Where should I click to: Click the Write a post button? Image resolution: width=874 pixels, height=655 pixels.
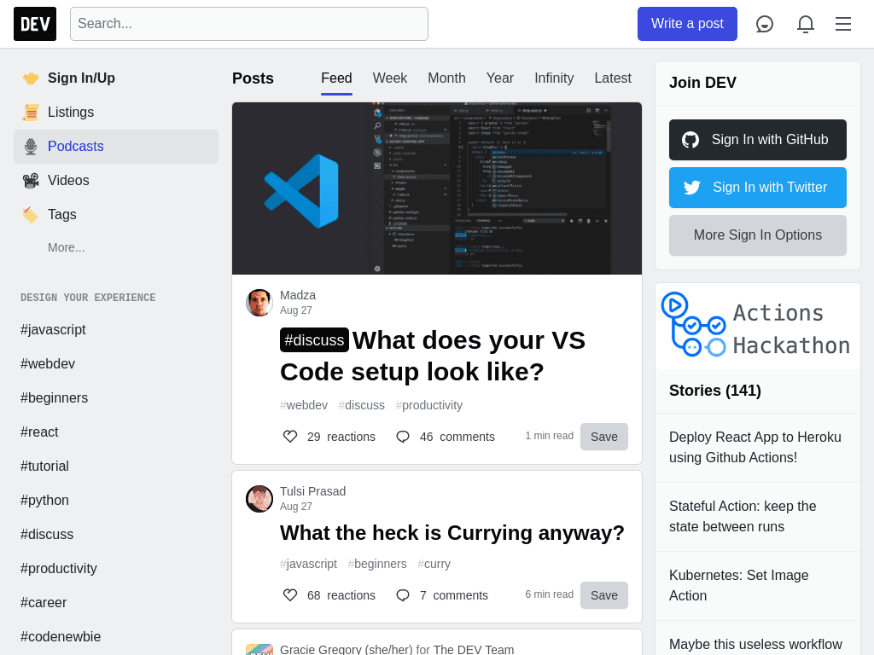[687, 24]
